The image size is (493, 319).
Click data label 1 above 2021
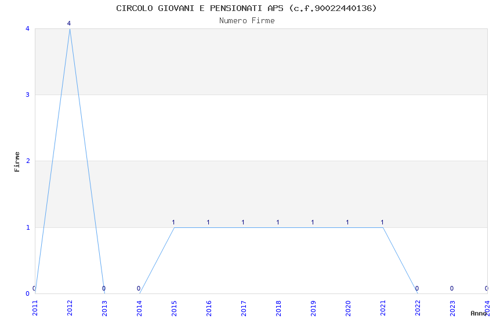tap(382, 222)
